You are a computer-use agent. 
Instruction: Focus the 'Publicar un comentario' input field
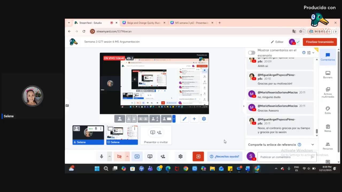coord(287,157)
